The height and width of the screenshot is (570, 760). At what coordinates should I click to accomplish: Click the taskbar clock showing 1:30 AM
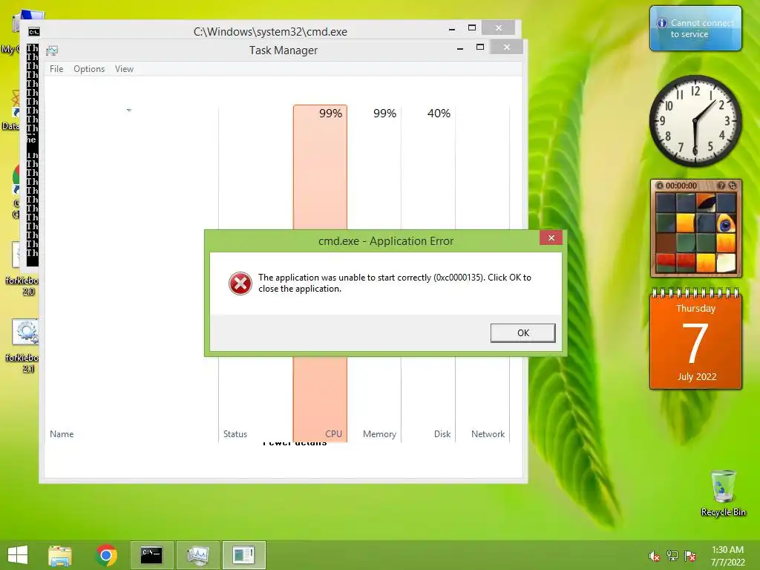[727, 556]
